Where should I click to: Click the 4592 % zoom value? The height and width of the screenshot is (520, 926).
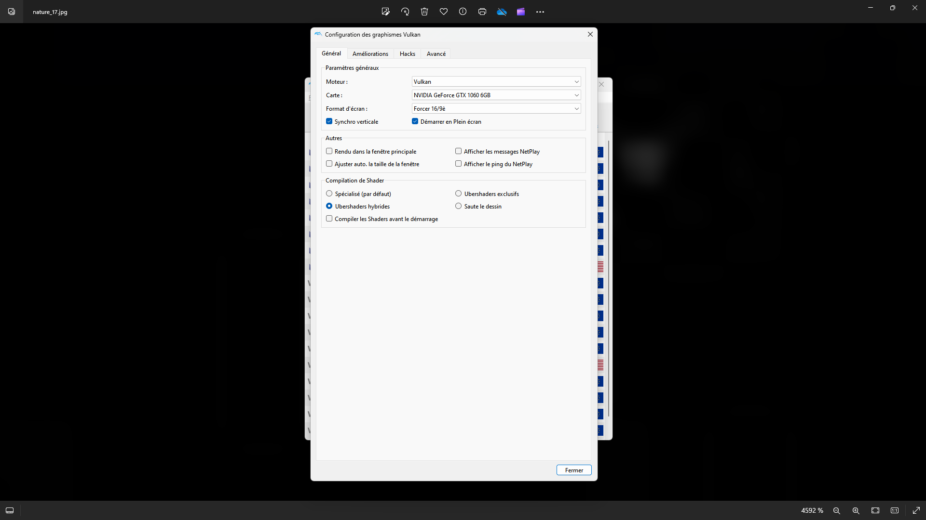point(812,510)
